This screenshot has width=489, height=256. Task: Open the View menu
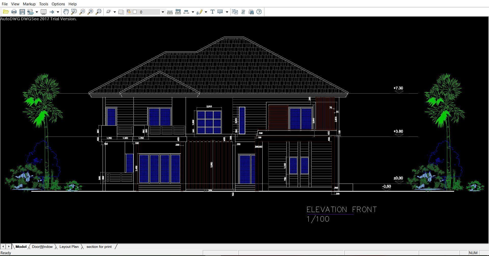15,4
